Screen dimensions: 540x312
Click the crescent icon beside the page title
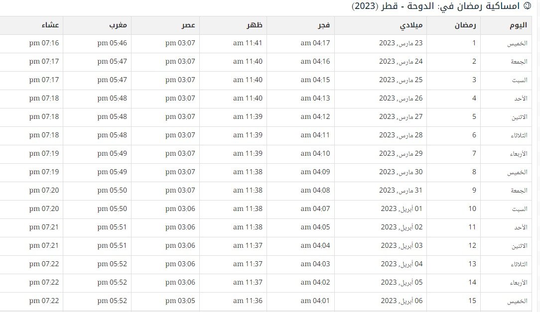click(528, 6)
